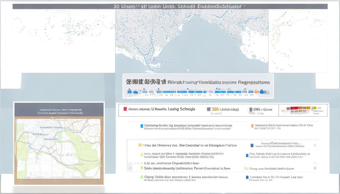Click the red square beside Laing Schoogls

tap(125, 109)
